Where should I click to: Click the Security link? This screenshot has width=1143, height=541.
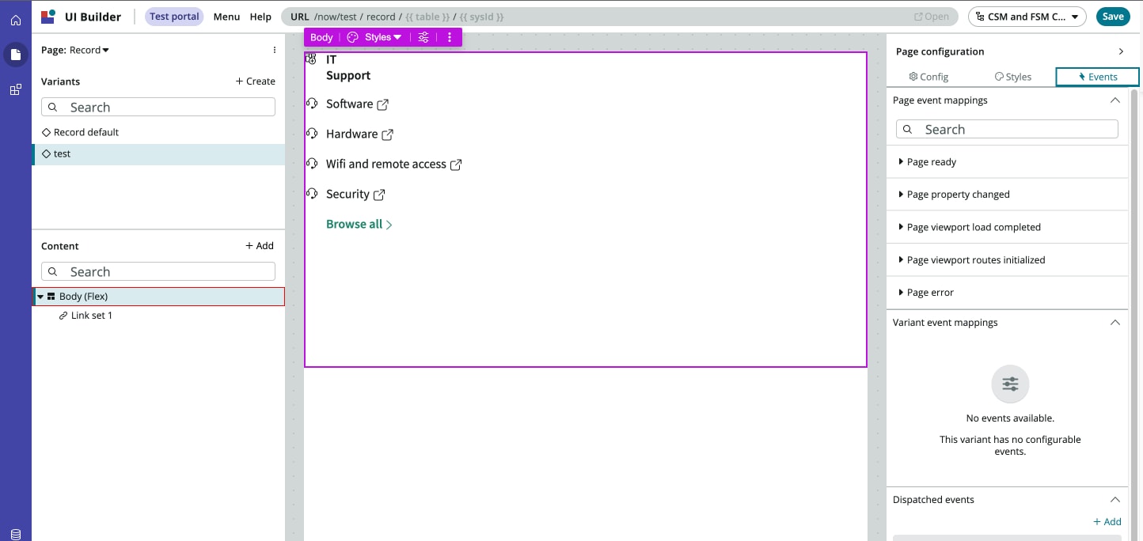347,195
